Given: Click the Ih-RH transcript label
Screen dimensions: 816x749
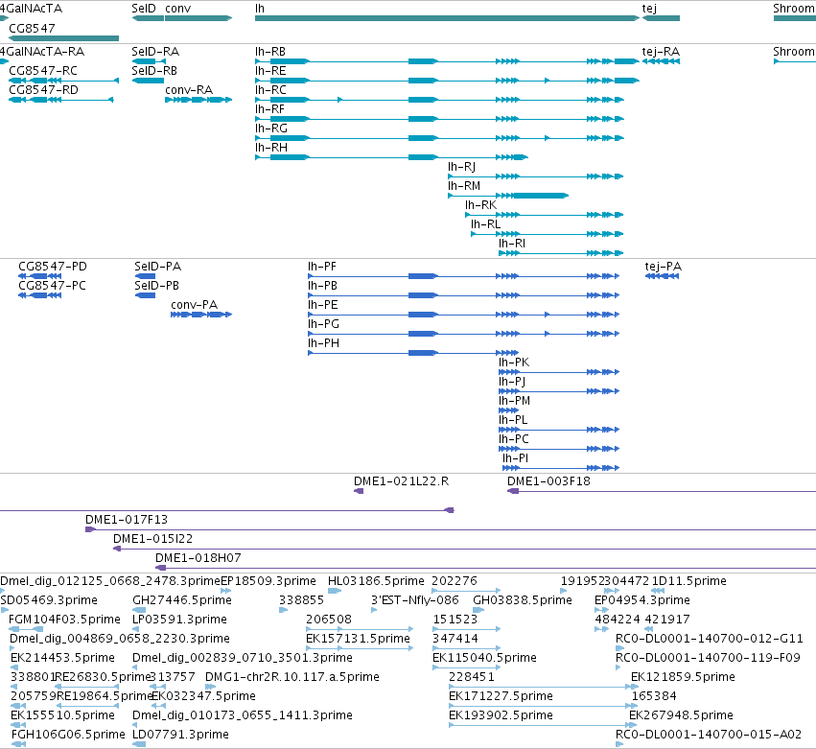Looking at the screenshot, I should click(x=271, y=148).
